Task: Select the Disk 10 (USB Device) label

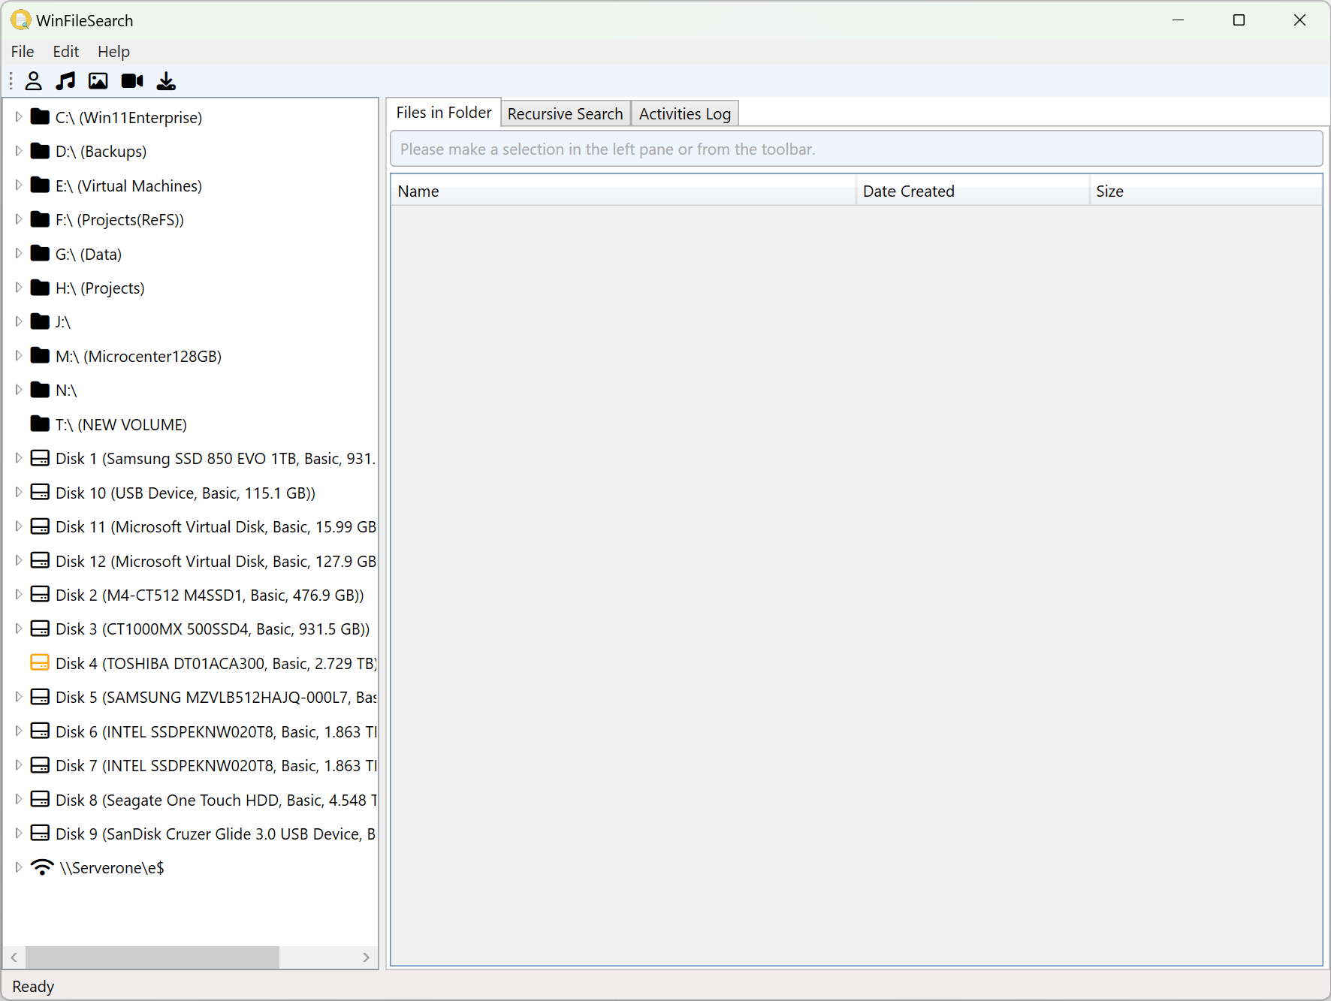Action: 186,493
